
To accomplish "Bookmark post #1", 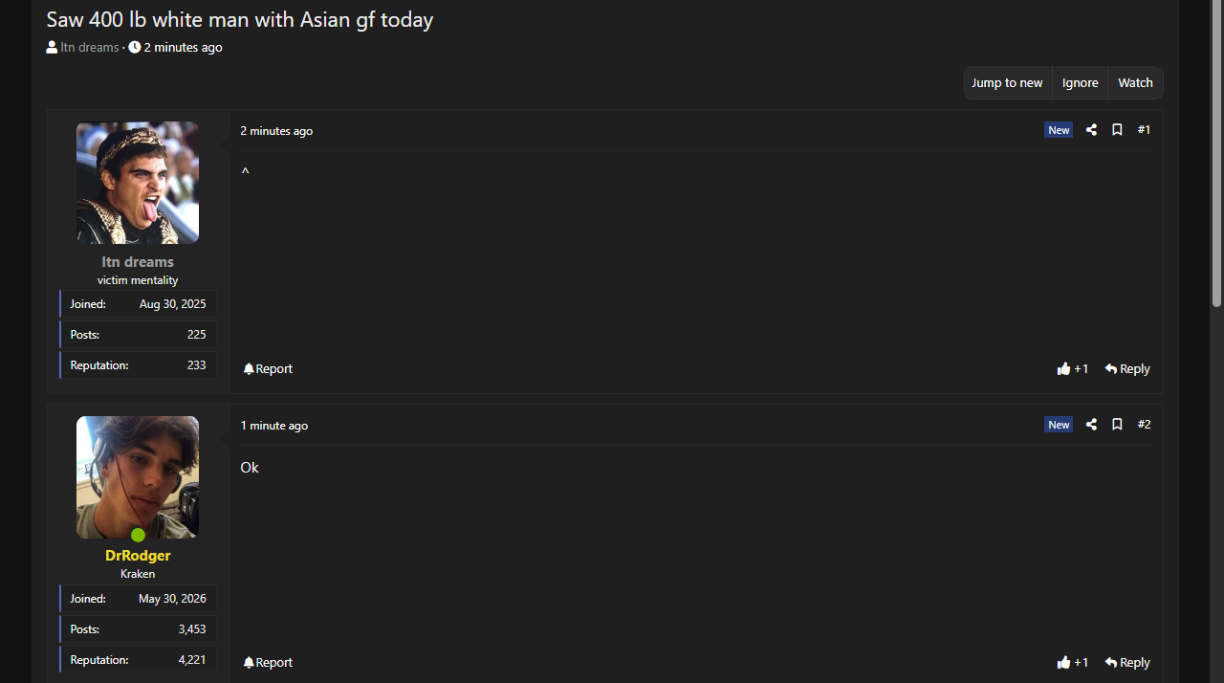I will tap(1117, 130).
